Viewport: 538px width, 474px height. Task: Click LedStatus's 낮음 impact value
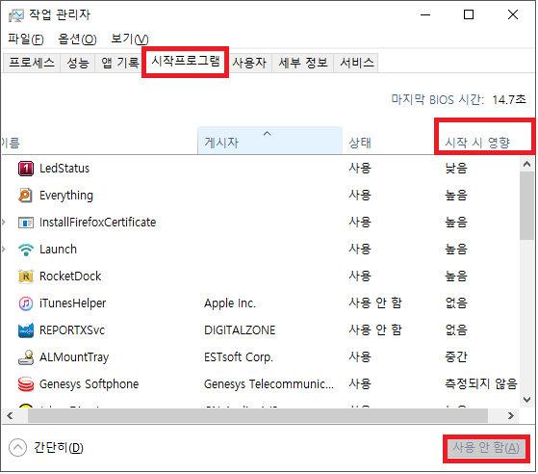point(456,169)
